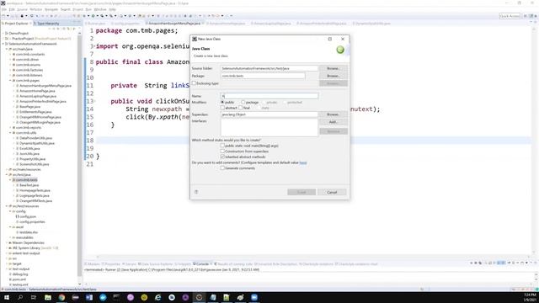Click Browse next to Package field
539x303 pixels.
point(334,76)
